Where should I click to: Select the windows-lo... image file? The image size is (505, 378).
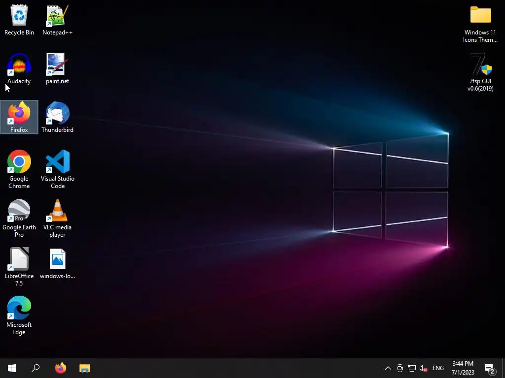point(57,264)
